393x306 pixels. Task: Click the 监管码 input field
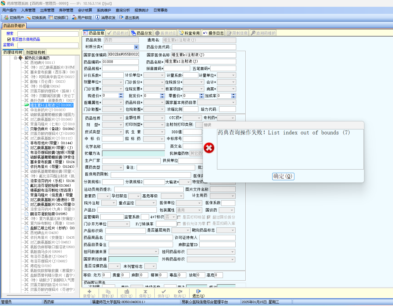[48, 45]
